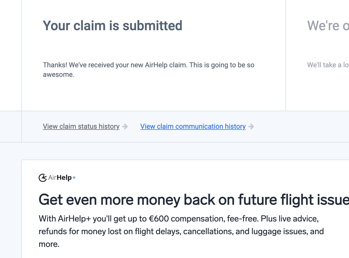Select the 'Your claim is submitted' heading
This screenshot has height=258, width=349.
click(x=113, y=26)
